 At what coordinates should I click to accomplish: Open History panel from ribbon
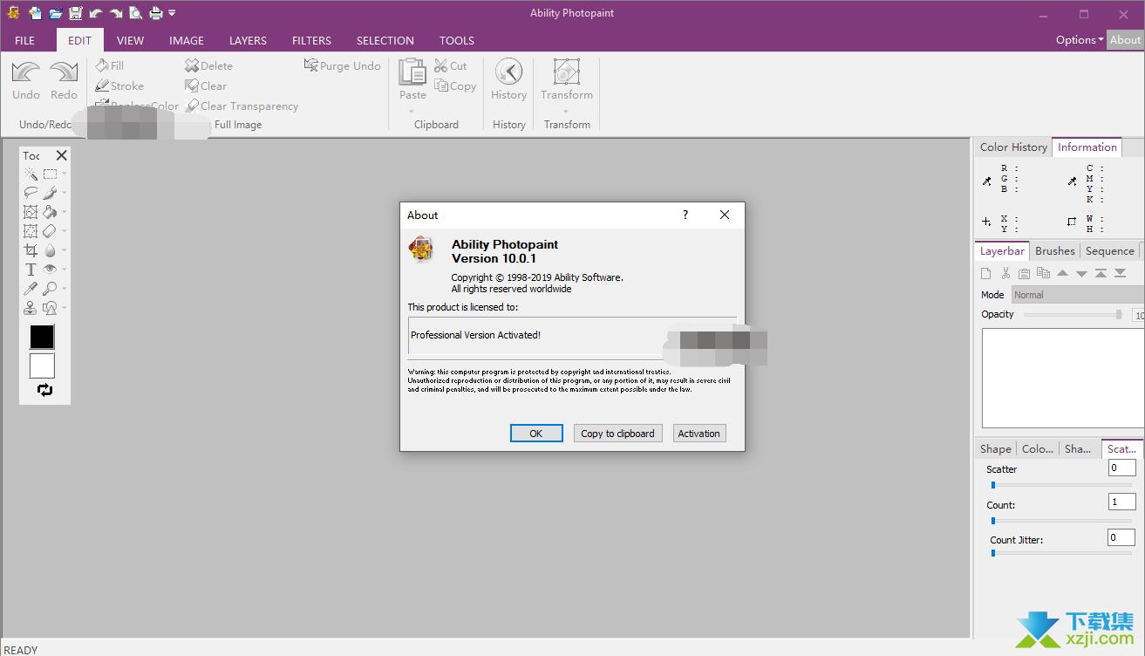[509, 80]
